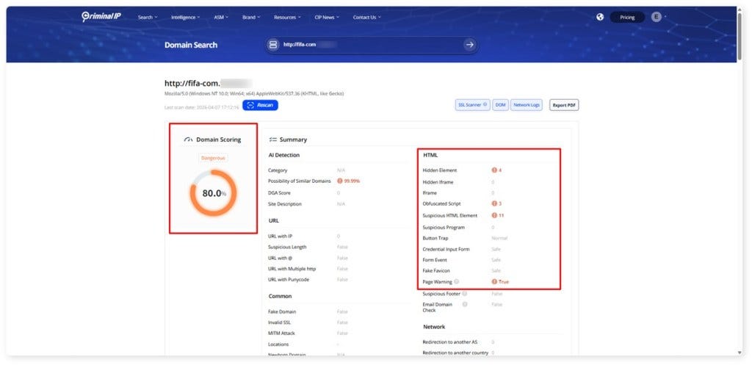Viewport: 752px width, 365px height.
Task: Click the Similar Domains warning icon
Action: click(339, 181)
